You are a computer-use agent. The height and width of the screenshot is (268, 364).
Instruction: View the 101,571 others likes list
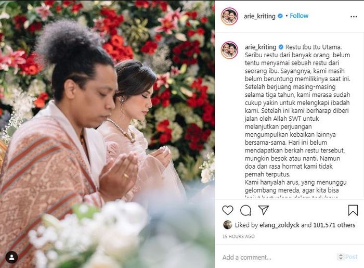click(x=334, y=225)
